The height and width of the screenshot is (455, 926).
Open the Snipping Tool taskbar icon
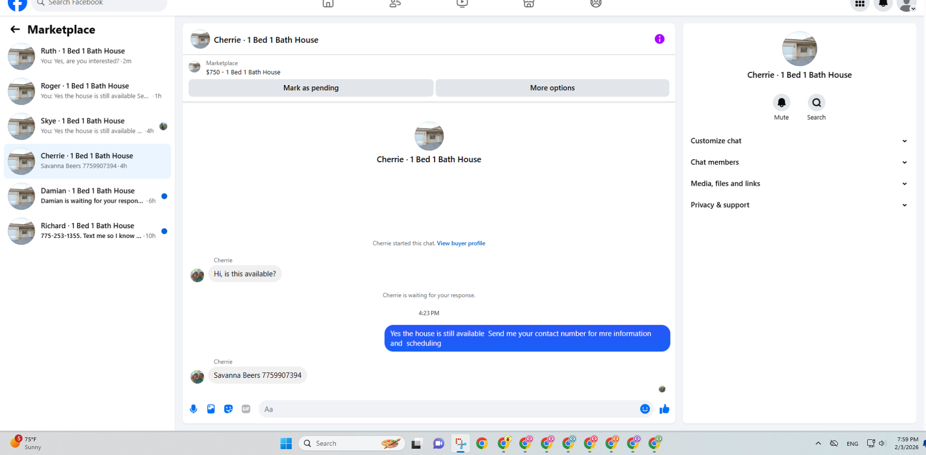[x=460, y=443]
